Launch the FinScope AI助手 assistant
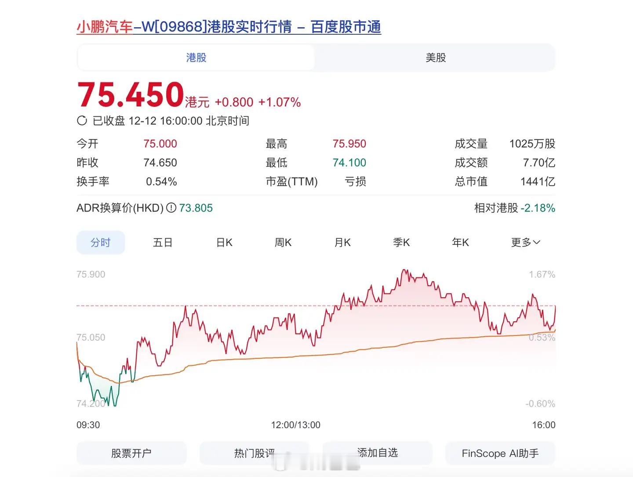Viewport: 633px width, 477px height. pos(500,453)
